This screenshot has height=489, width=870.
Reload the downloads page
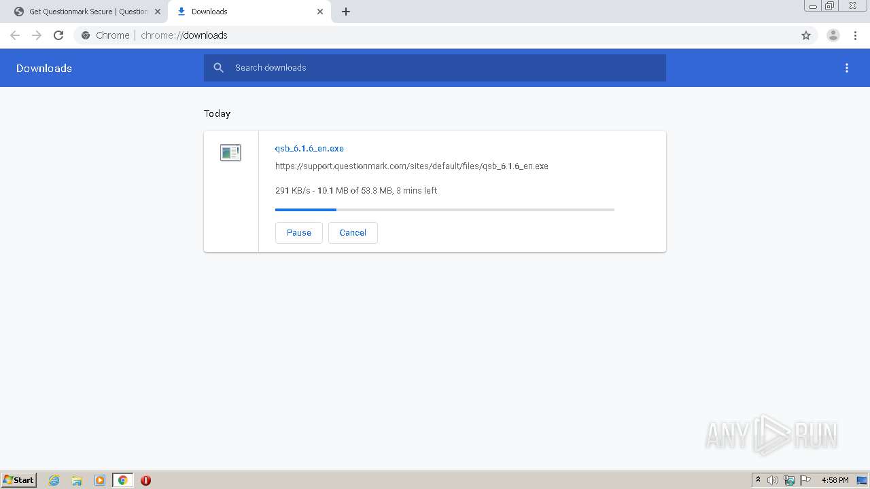[x=58, y=35]
